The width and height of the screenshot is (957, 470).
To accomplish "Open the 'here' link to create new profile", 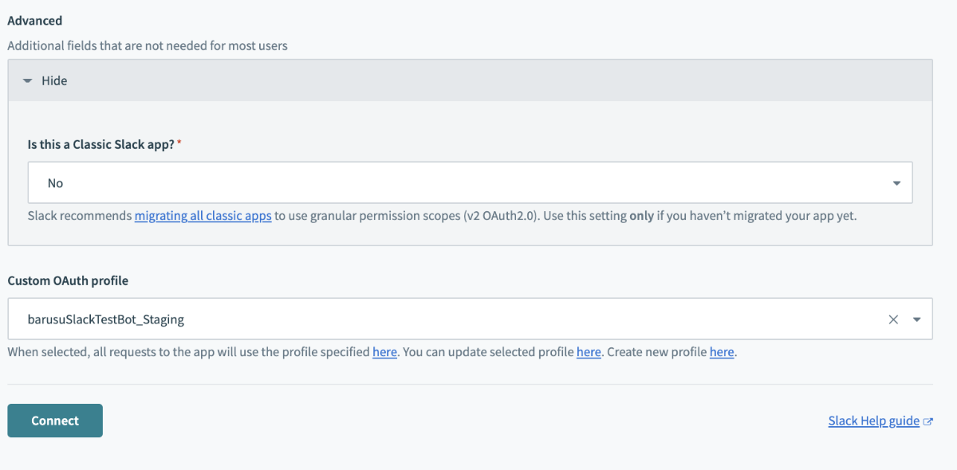I will (722, 352).
